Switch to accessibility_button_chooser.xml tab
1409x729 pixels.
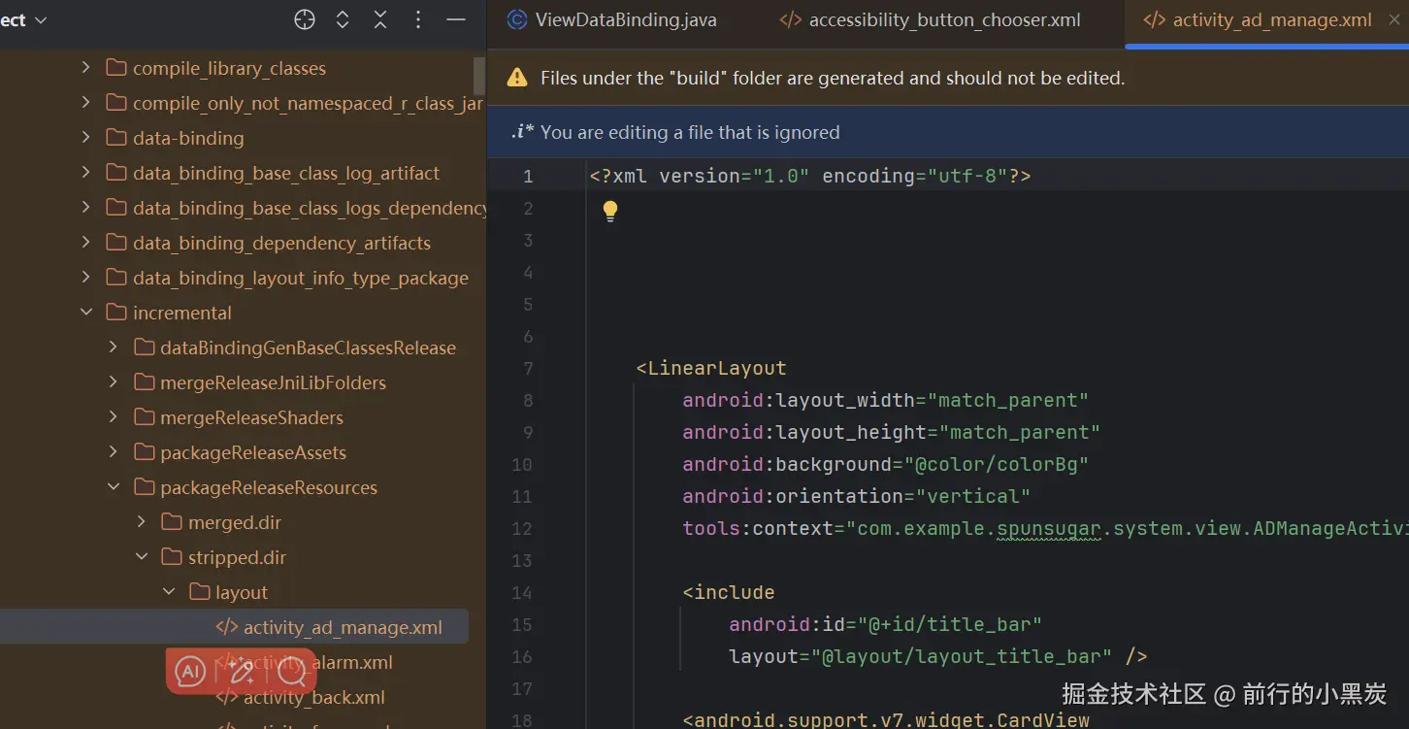[930, 19]
